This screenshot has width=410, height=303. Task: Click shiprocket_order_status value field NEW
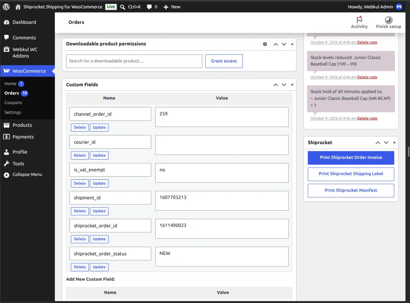pyautogui.click(x=222, y=257)
